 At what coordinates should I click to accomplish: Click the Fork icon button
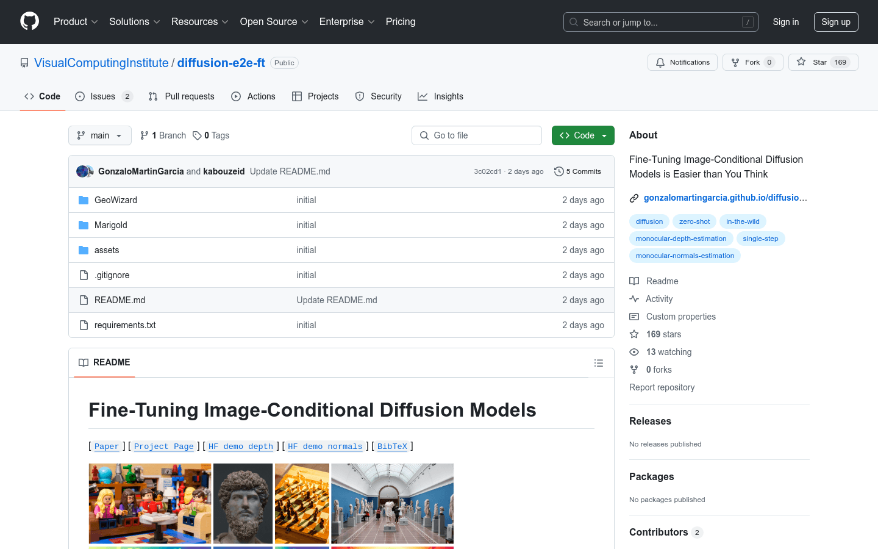[735, 62]
